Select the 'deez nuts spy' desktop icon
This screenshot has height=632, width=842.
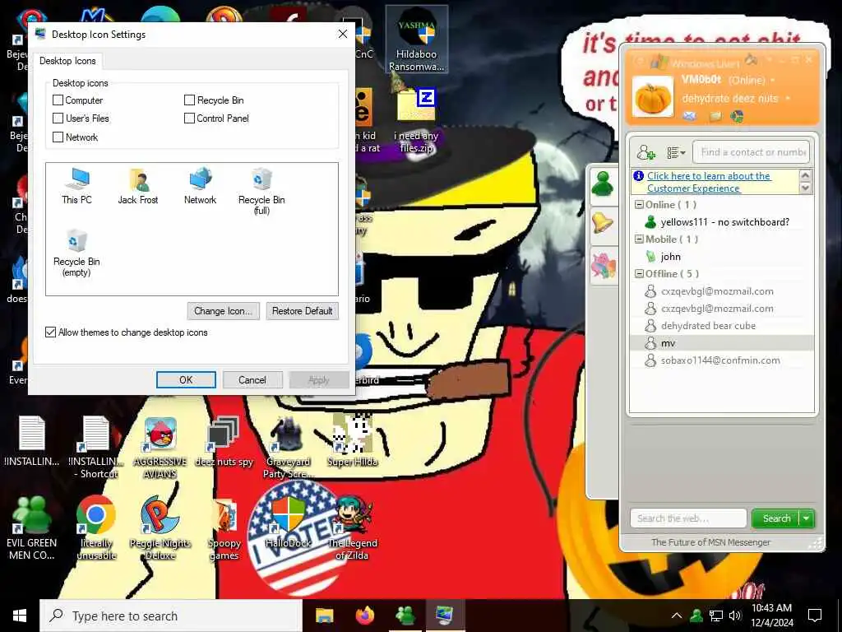(224, 442)
